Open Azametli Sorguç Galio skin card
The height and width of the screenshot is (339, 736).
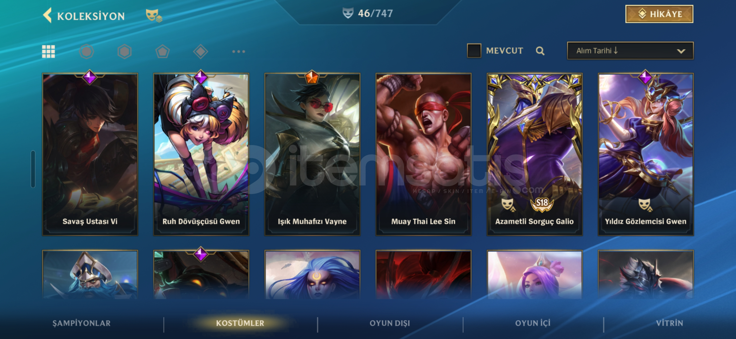click(x=534, y=154)
